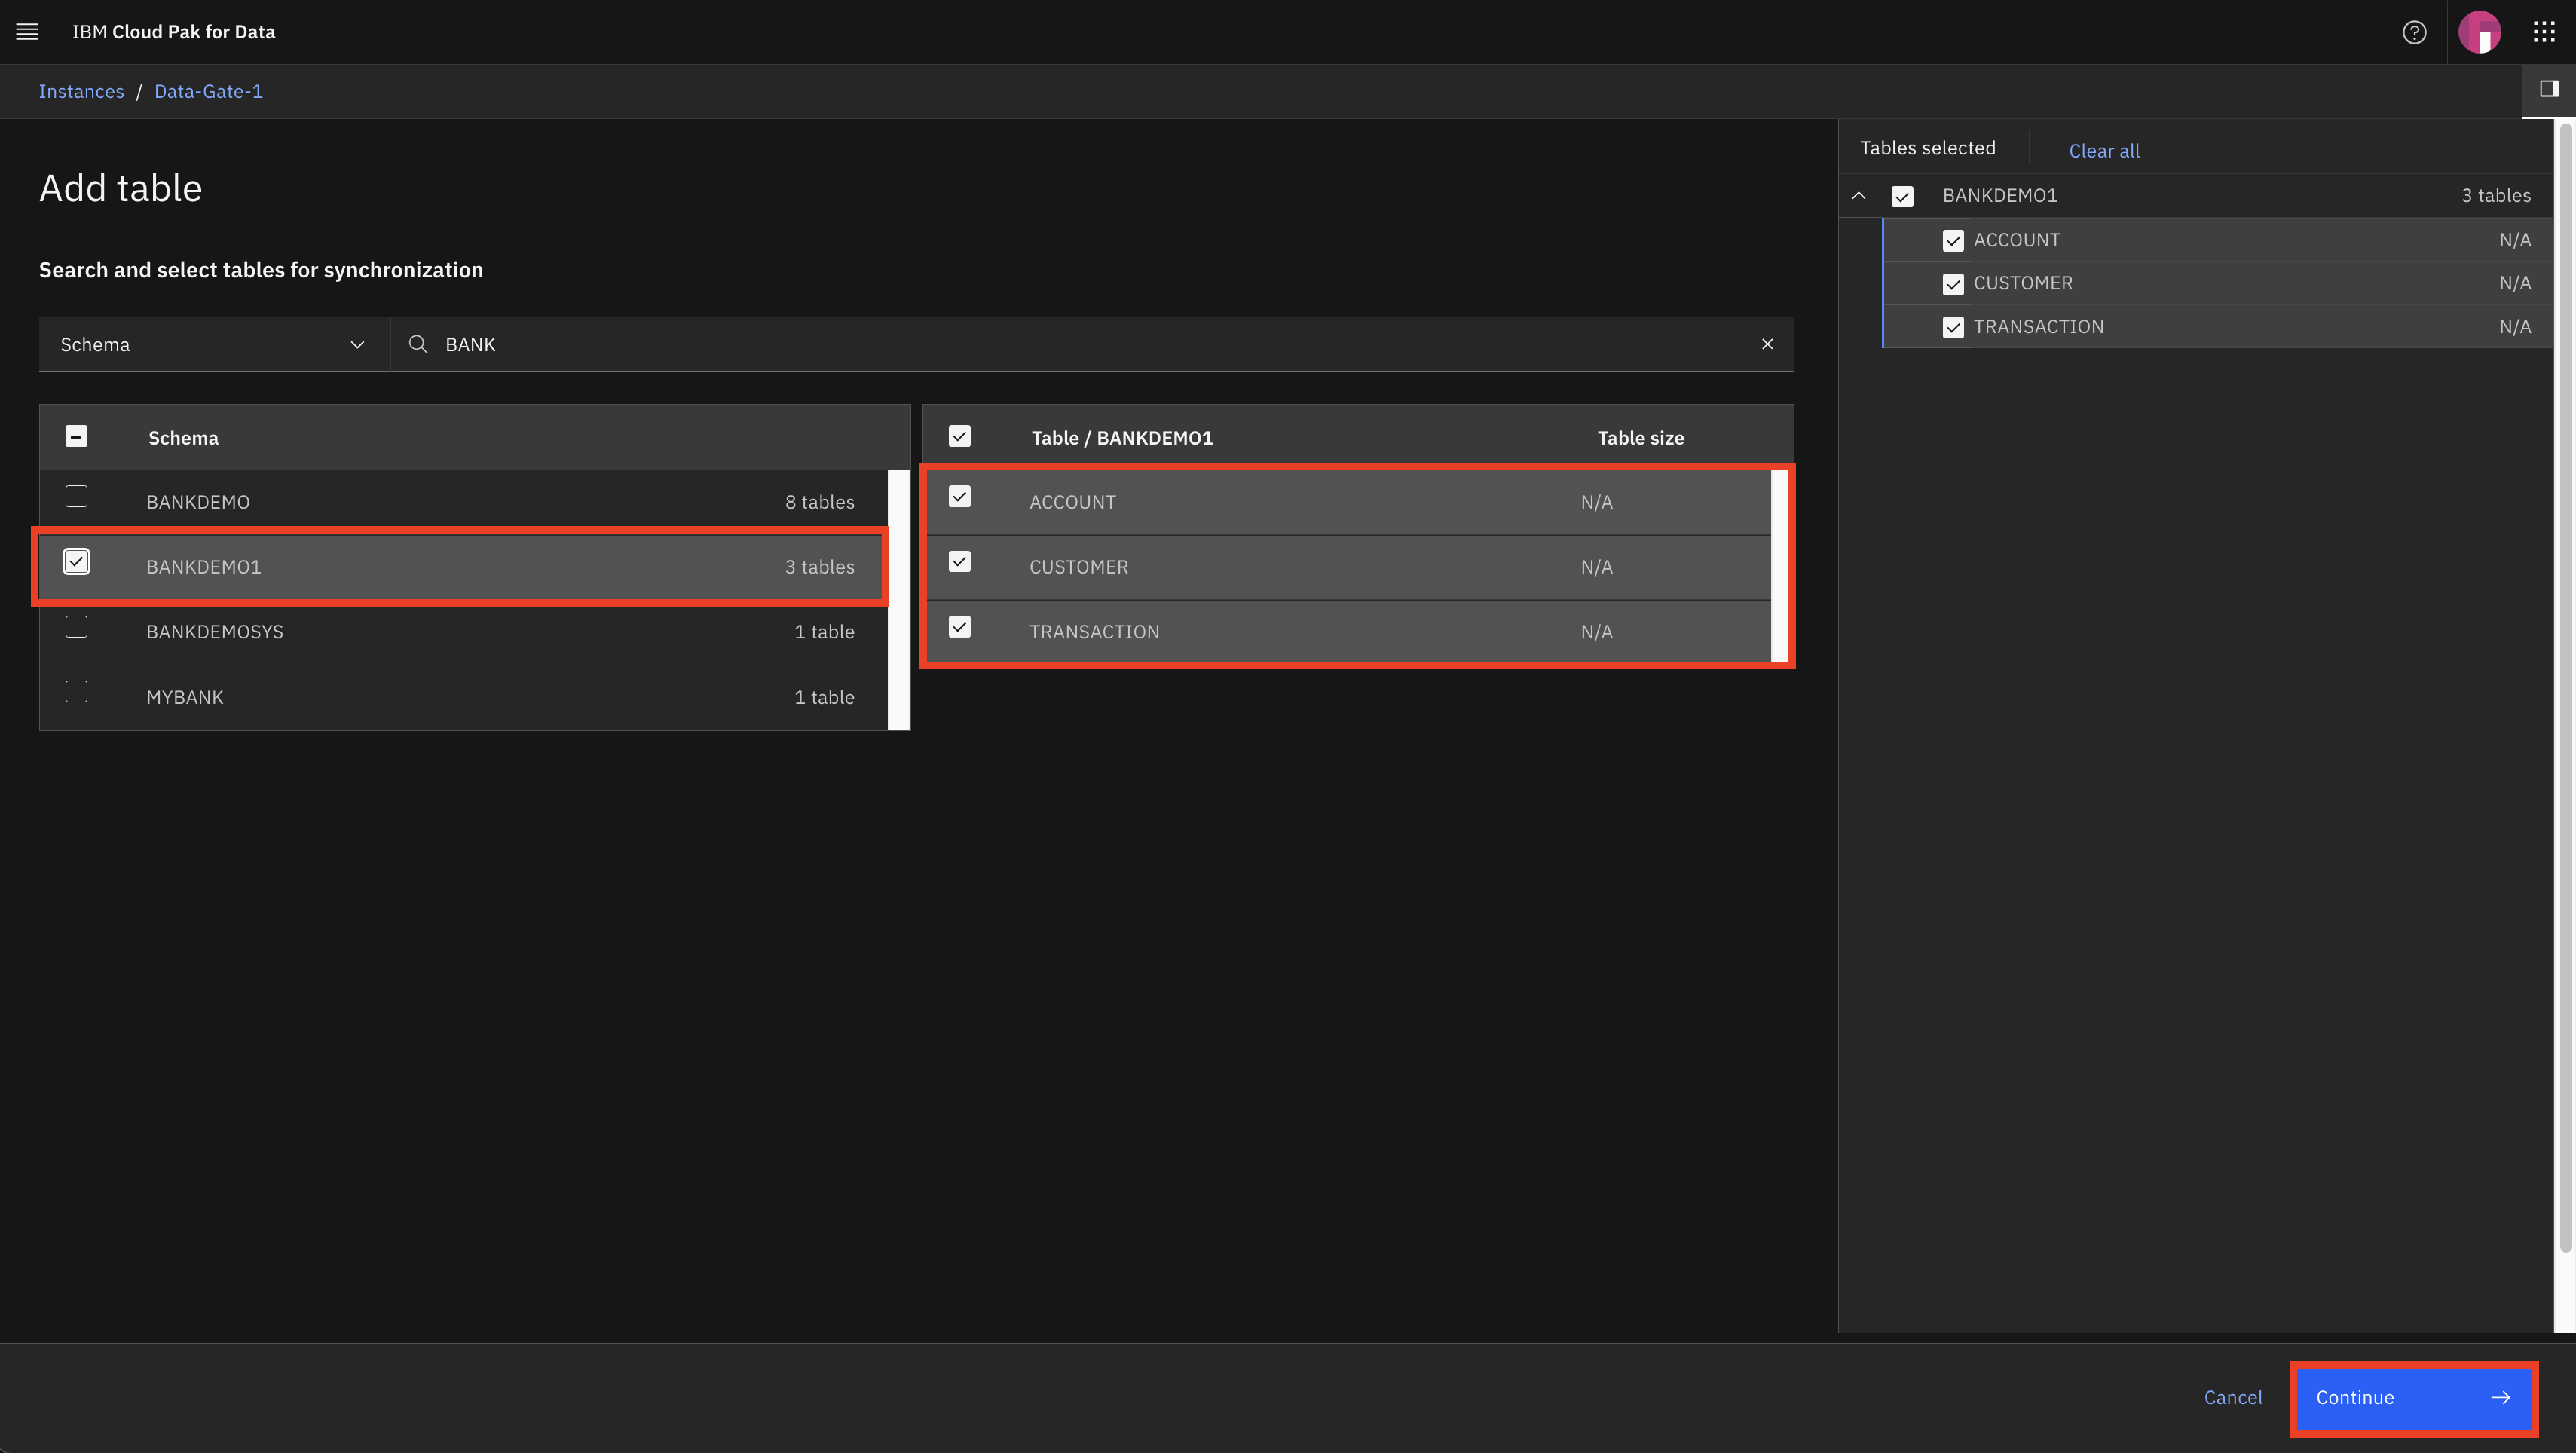The image size is (2576, 1453).
Task: Open the user avatar profile menu
Action: pyautogui.click(x=2481, y=31)
